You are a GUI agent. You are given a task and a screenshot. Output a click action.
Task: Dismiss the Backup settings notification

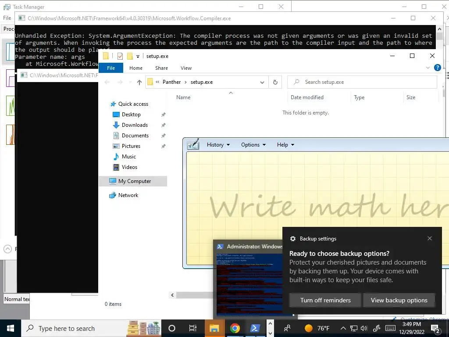pyautogui.click(x=430, y=238)
